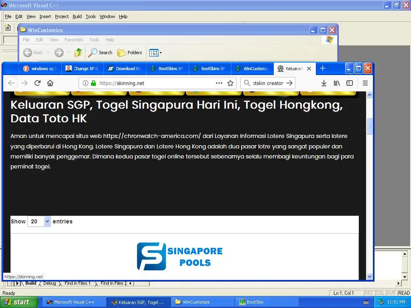Open Visual C++ Project menu
411x308 pixels.
[x=62, y=16]
